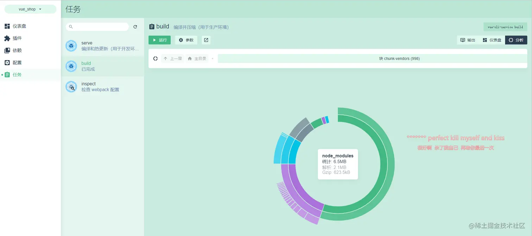Click the puzzle piece plugin icon
The height and width of the screenshot is (236, 532).
click(x=7, y=38)
